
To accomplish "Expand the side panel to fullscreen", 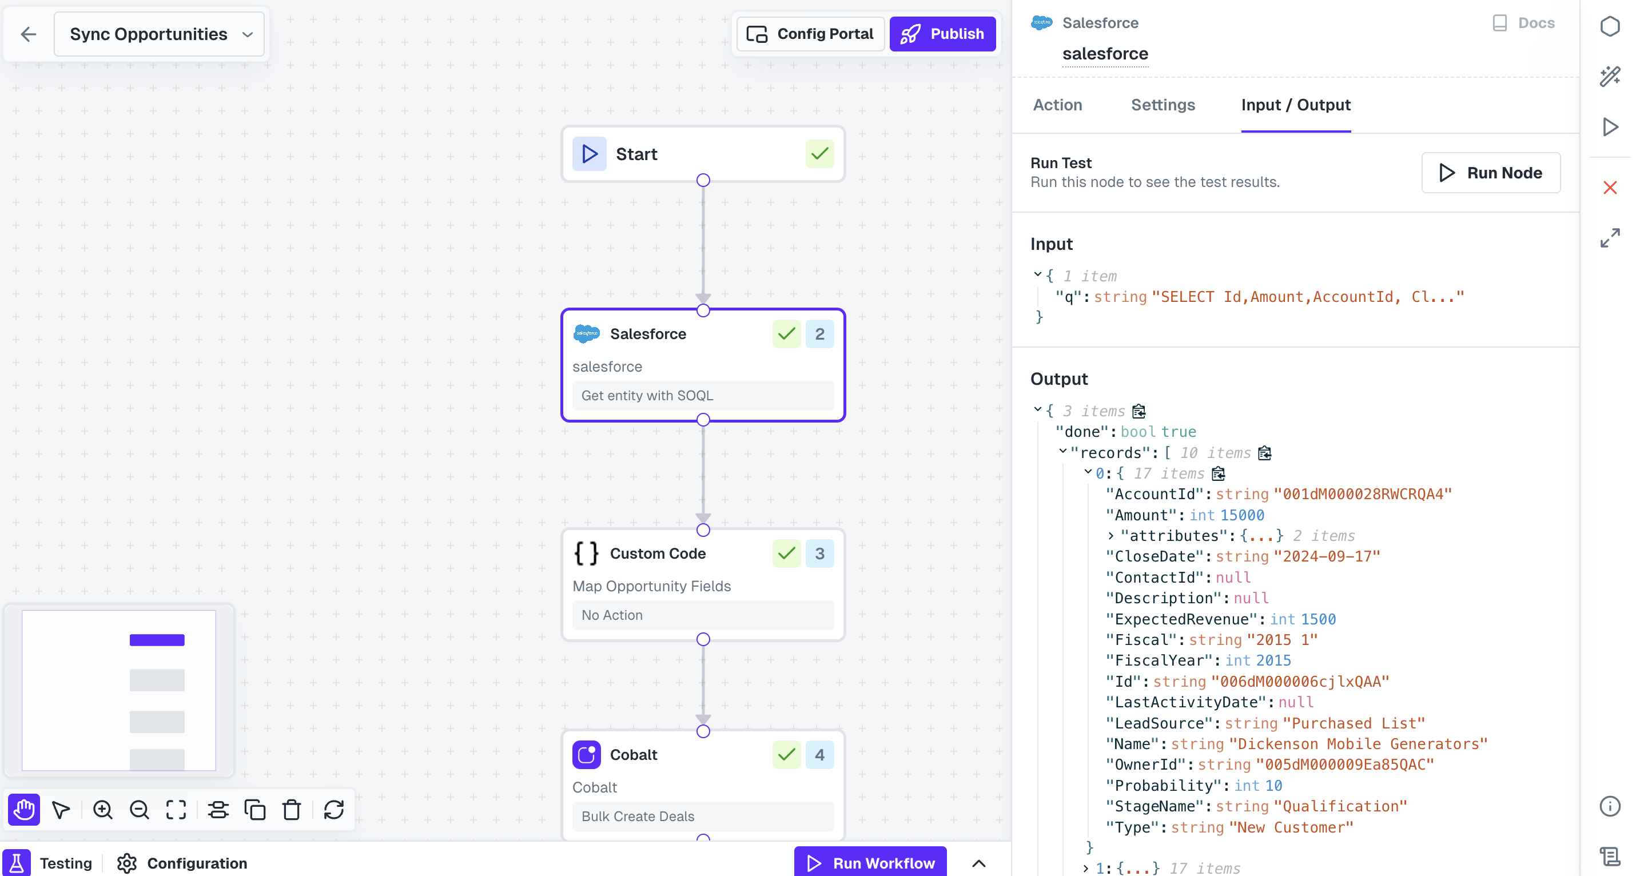I will [1610, 238].
